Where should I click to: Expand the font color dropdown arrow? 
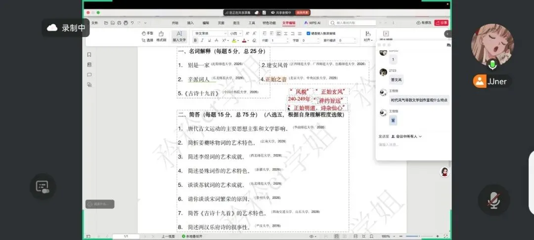248,41
